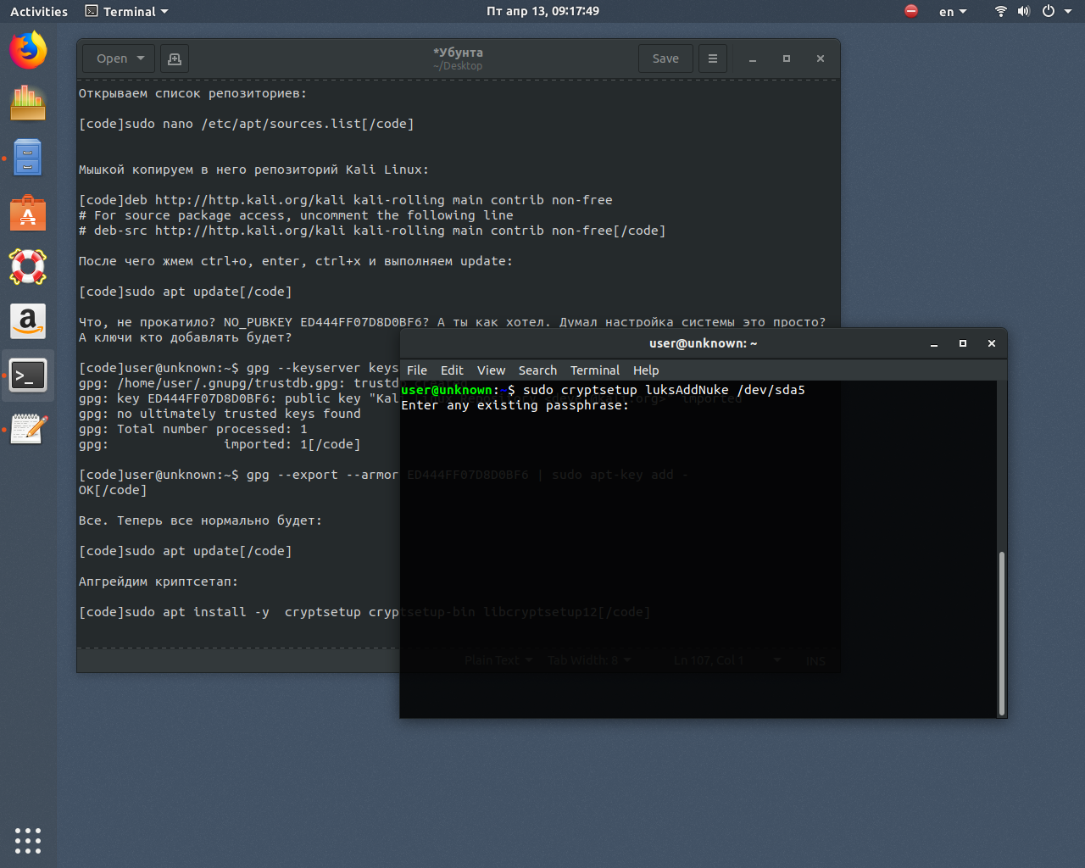The image size is (1085, 868).
Task: Open Ubuntu Software from the dock
Action: tap(28, 213)
